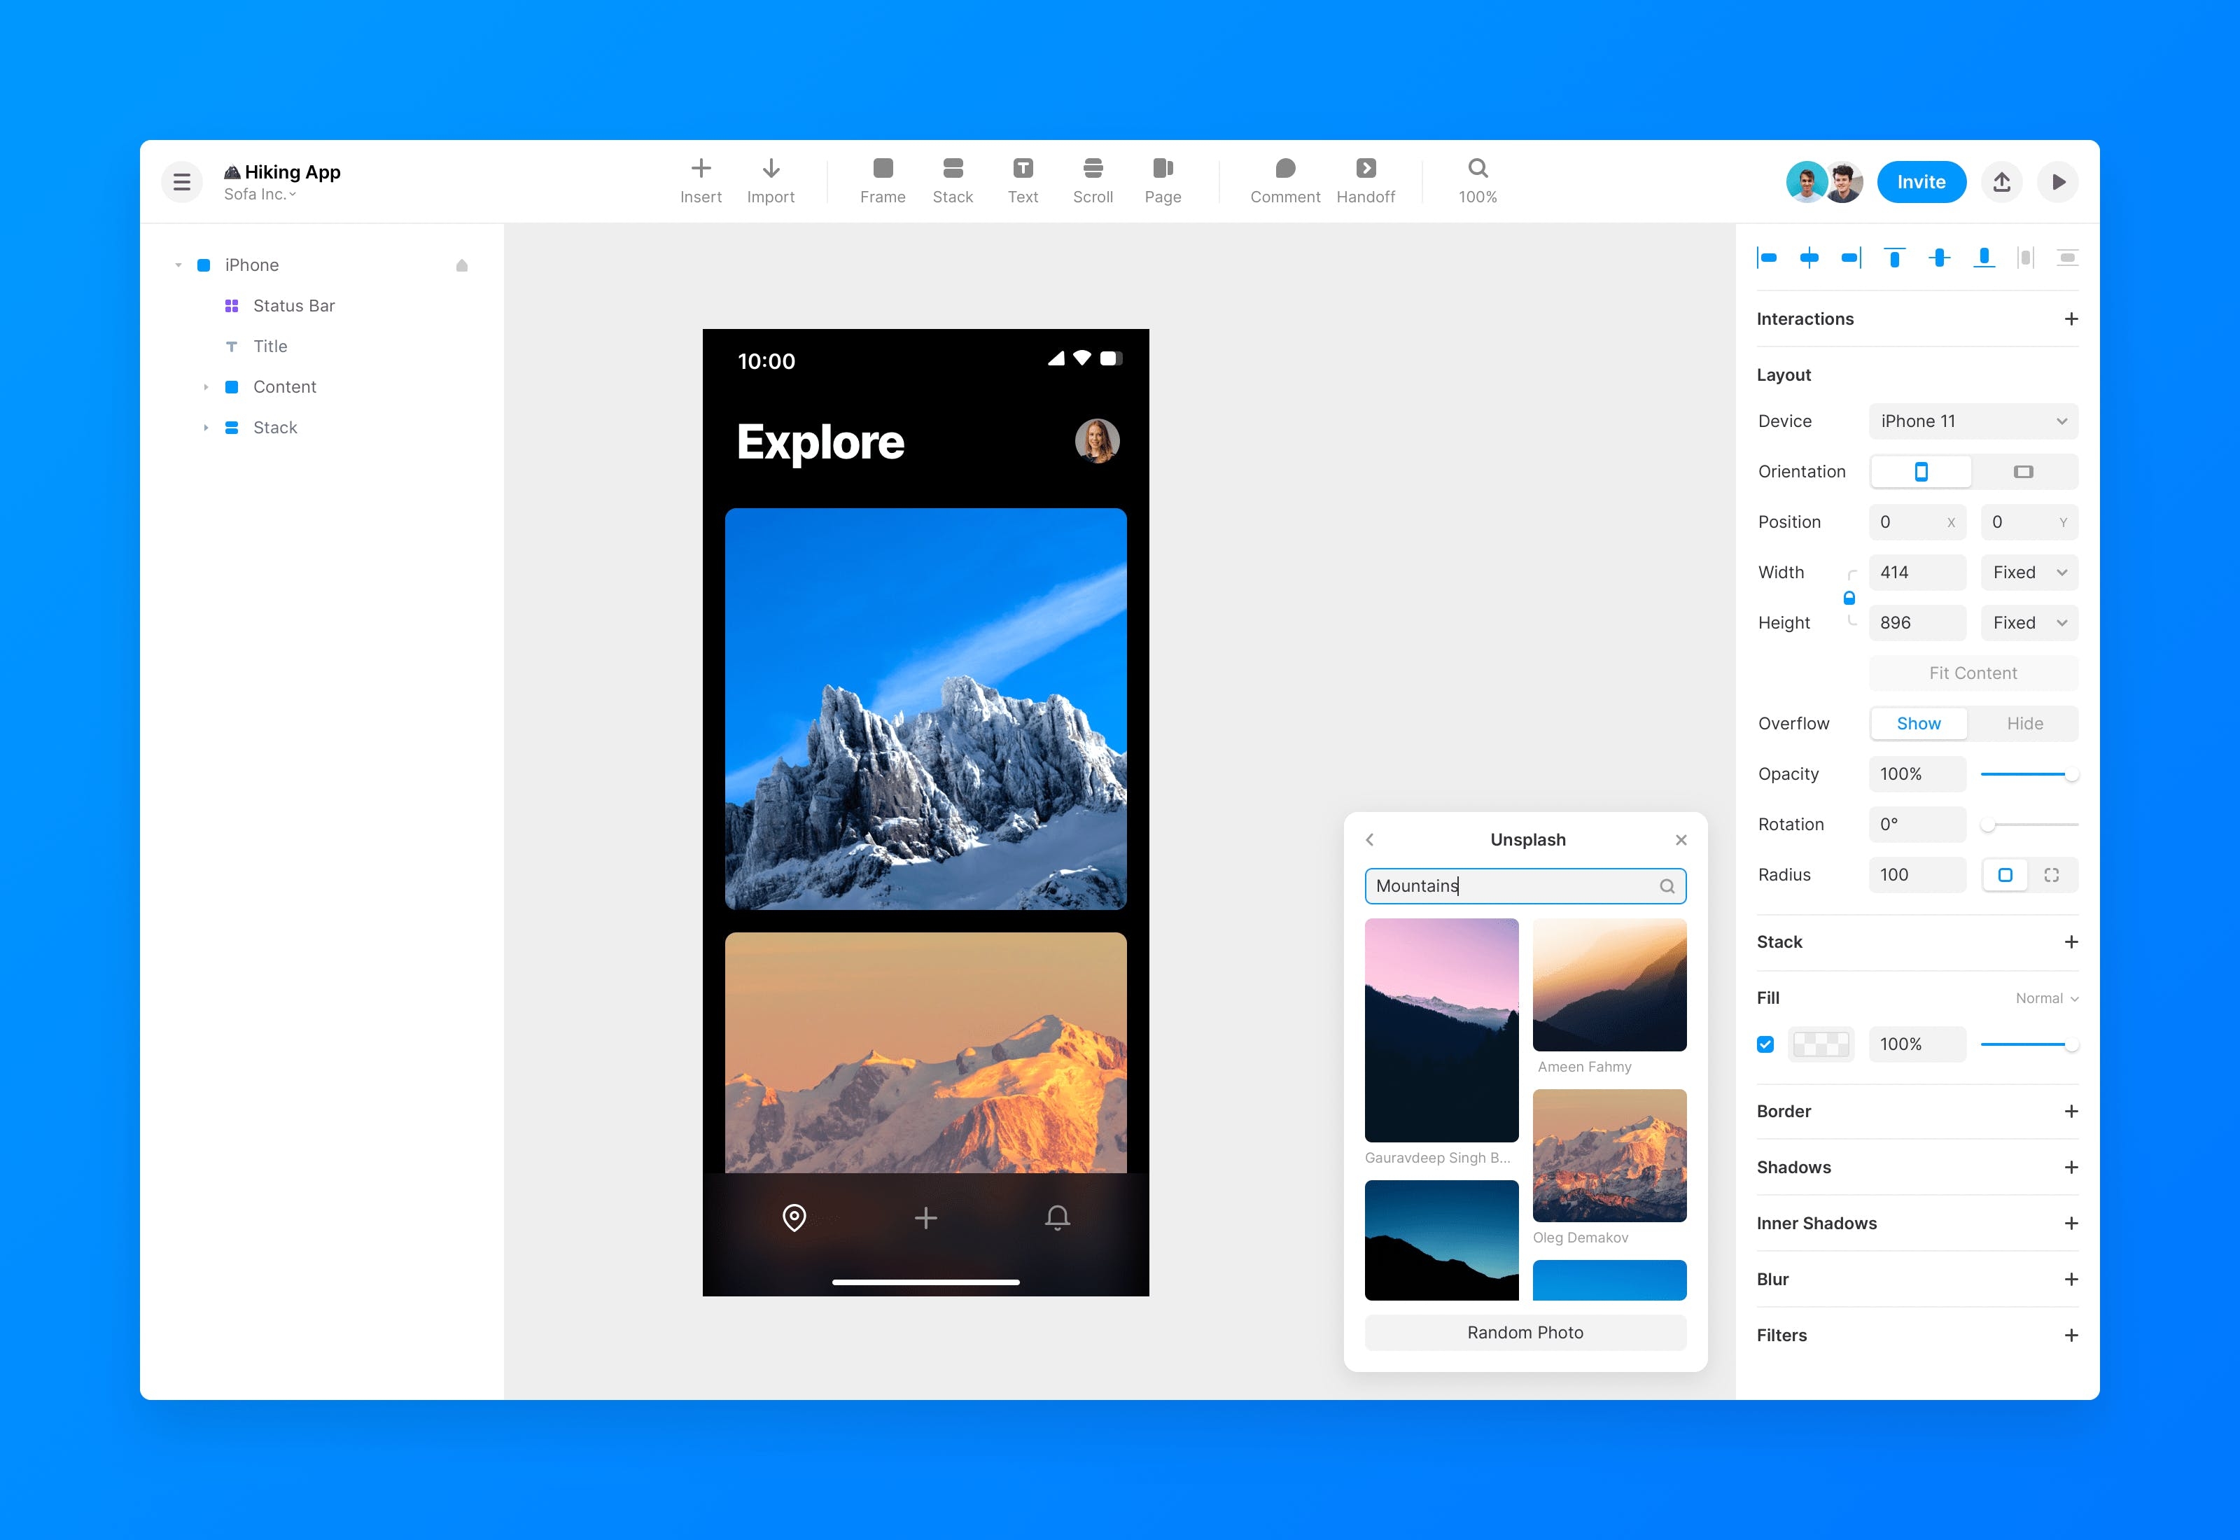This screenshot has height=1540, width=2240.
Task: Add a Shadow
Action: click(x=2071, y=1168)
